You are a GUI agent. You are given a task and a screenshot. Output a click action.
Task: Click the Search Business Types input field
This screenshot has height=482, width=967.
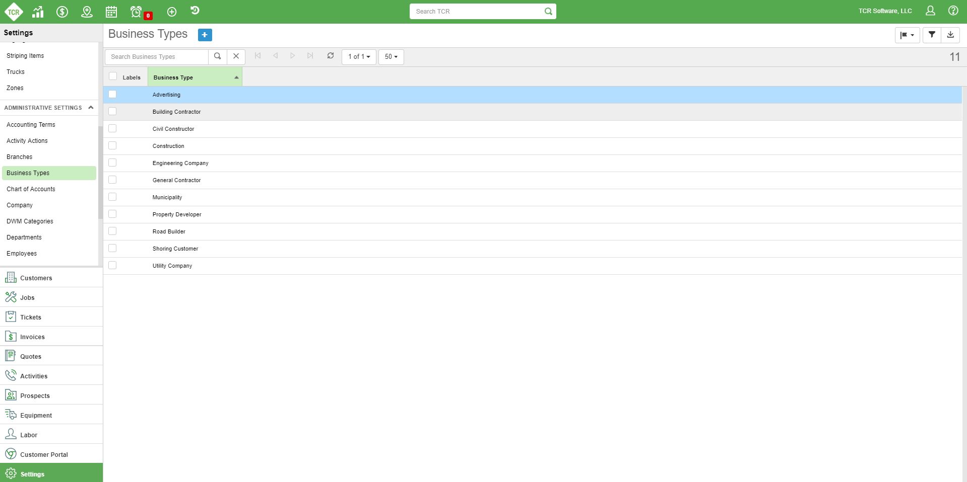tap(157, 57)
